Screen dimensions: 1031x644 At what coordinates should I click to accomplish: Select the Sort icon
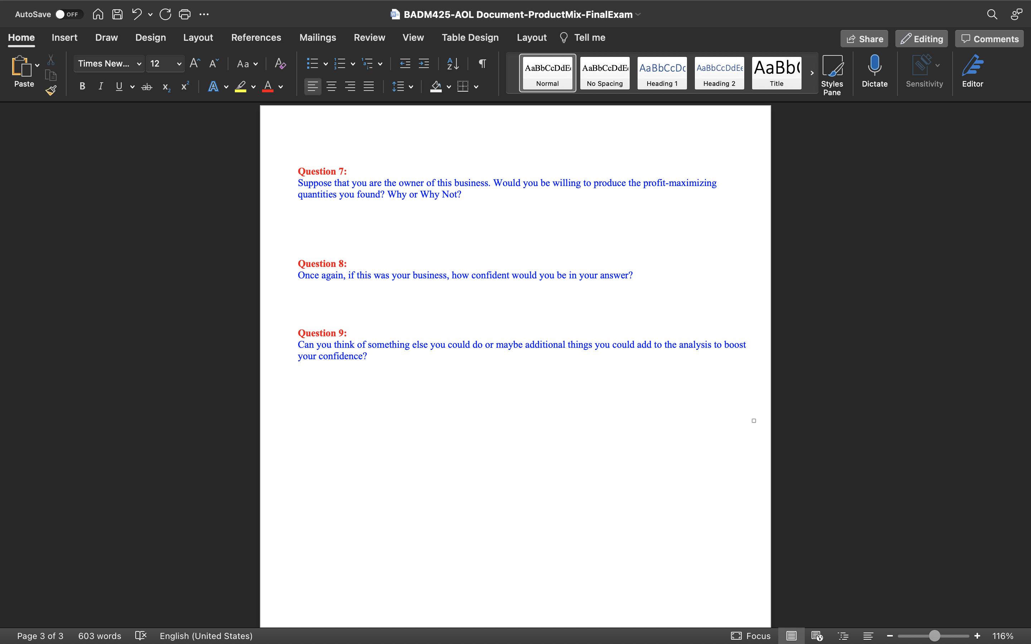tap(452, 63)
